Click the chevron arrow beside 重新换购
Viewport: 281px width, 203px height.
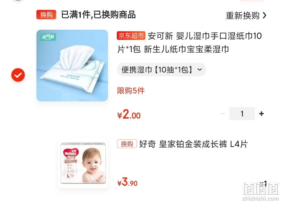click(264, 15)
